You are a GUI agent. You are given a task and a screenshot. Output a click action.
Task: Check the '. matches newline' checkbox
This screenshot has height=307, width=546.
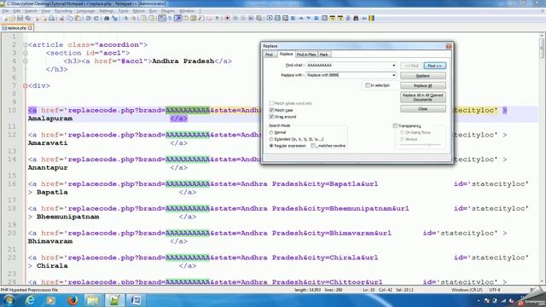[313, 146]
